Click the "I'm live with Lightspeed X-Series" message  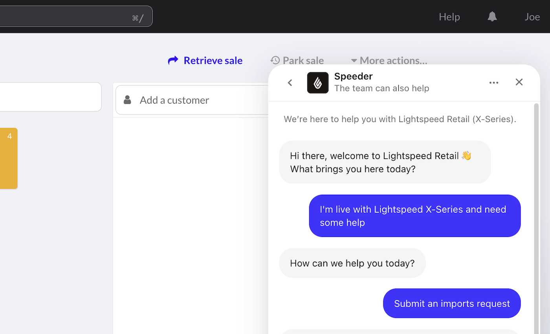(415, 216)
